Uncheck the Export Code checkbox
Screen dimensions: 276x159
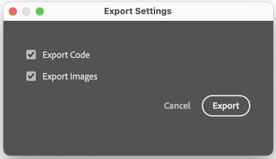31,55
